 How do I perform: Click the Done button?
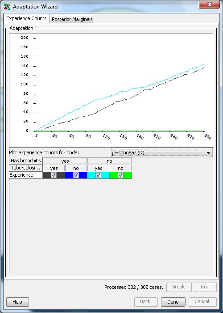click(173, 302)
